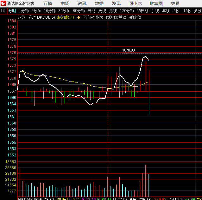Select the 分时 period tab

click(x=12, y=11)
